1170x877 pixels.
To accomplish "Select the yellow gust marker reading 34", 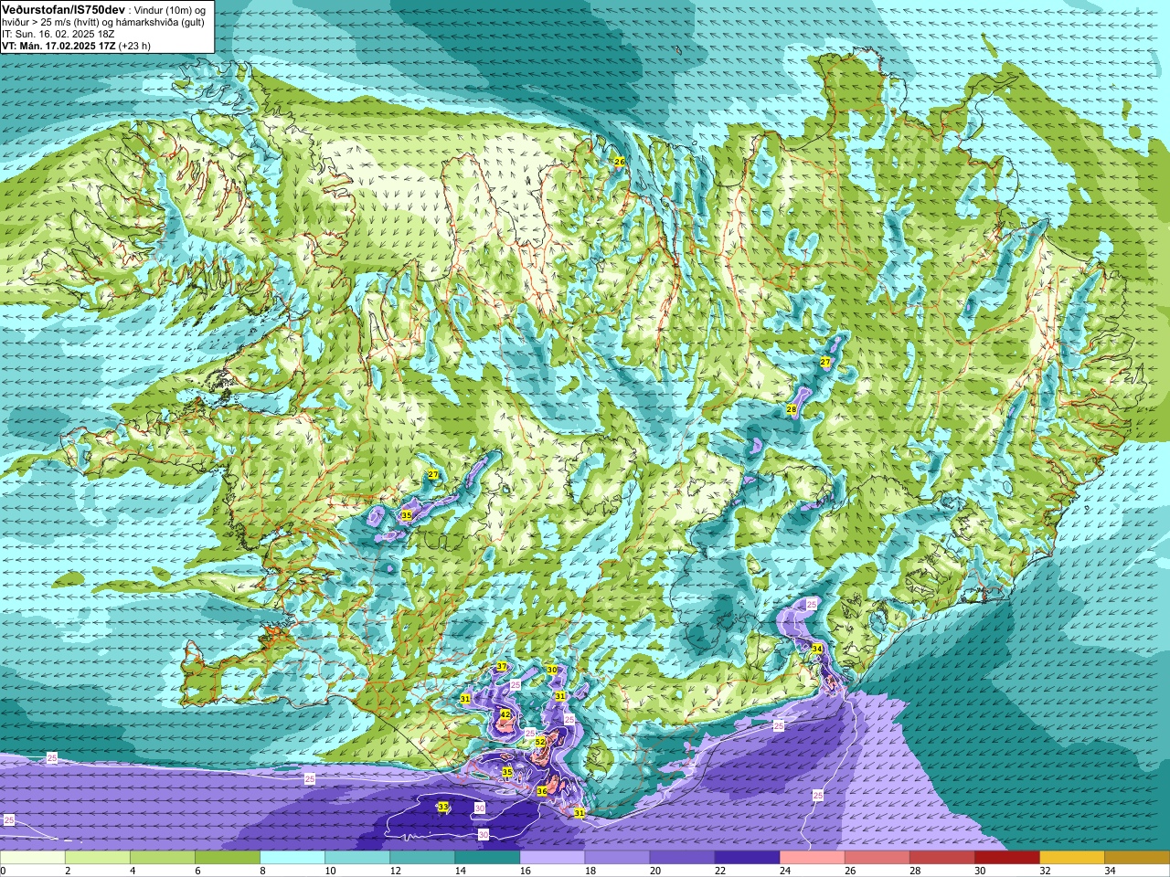I will 817,649.
